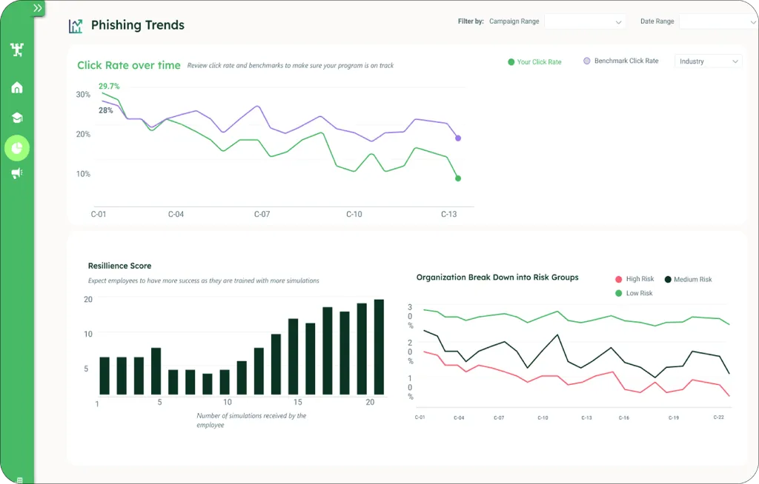This screenshot has height=484, width=759.
Task: Expand the sidebar with double-chevron arrow
Action: 37,8
